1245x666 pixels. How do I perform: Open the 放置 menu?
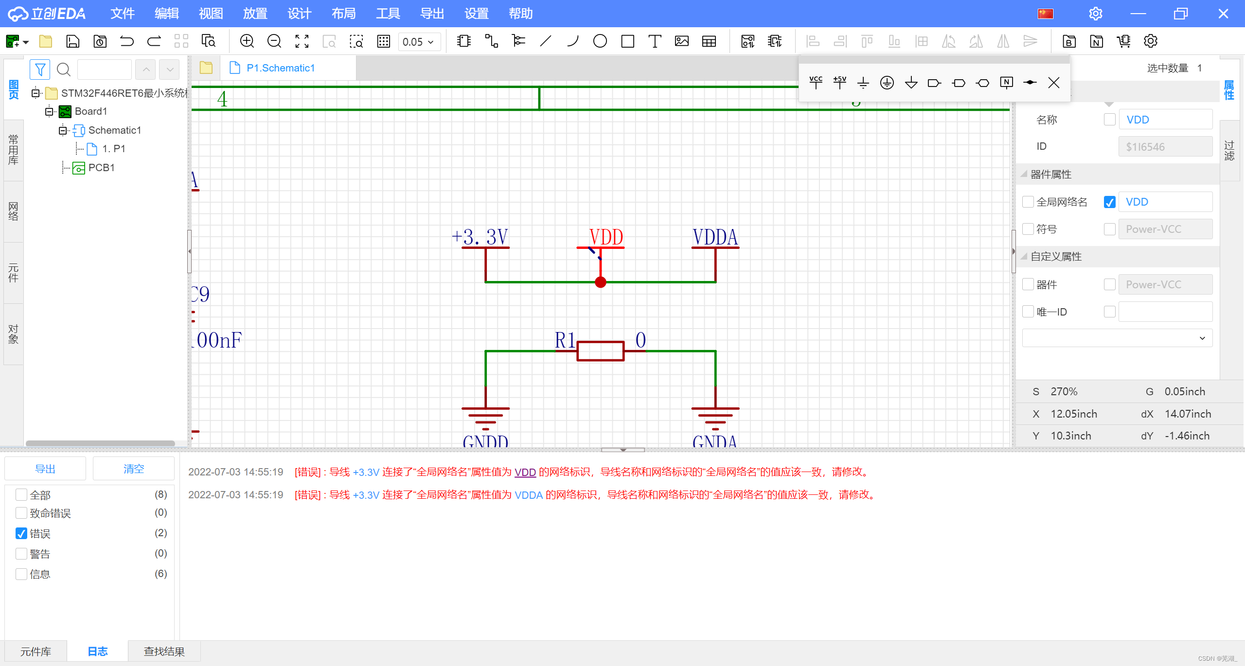coord(255,14)
